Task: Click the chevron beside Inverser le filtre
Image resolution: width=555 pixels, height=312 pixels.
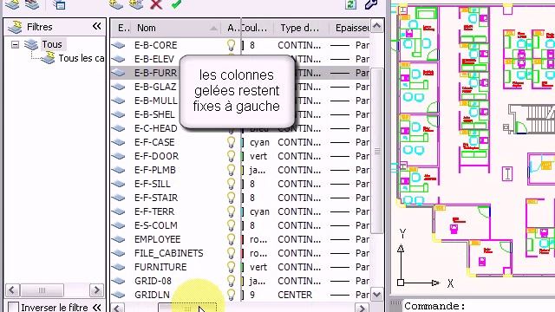Action: coord(96,307)
